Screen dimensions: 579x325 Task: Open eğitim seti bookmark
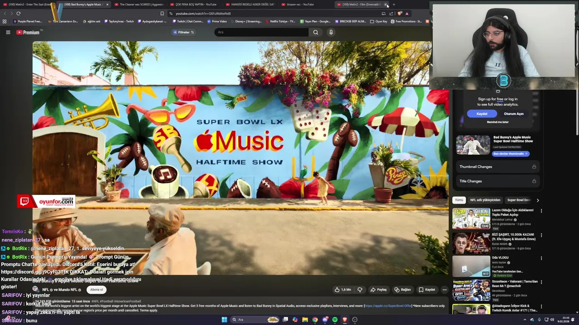[x=92, y=21]
